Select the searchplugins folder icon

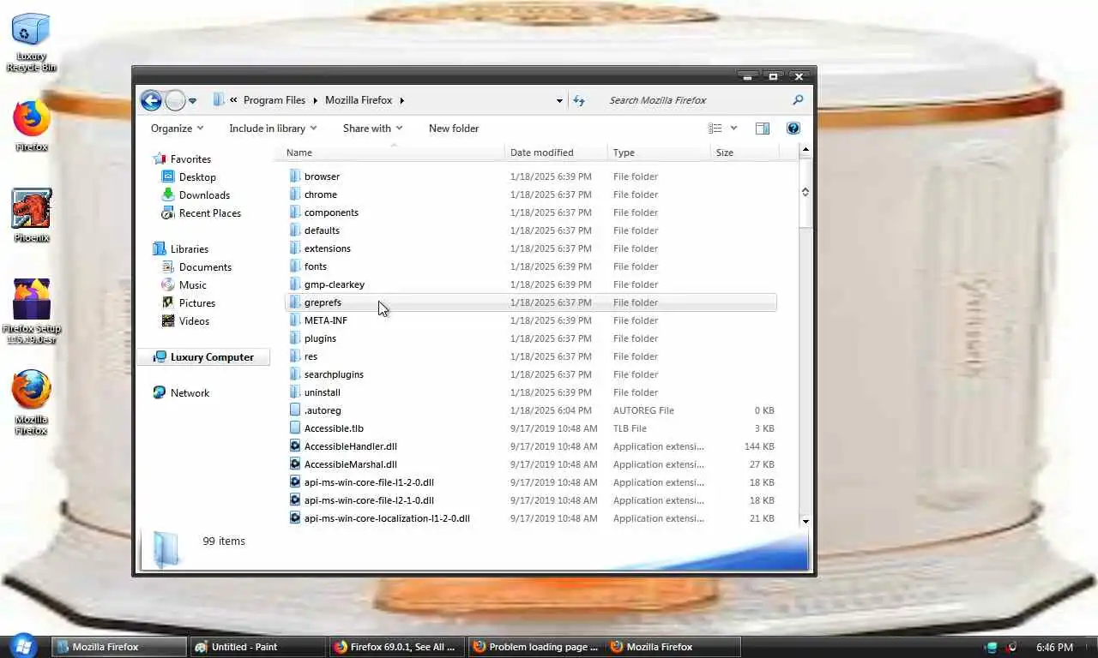pyautogui.click(x=295, y=374)
